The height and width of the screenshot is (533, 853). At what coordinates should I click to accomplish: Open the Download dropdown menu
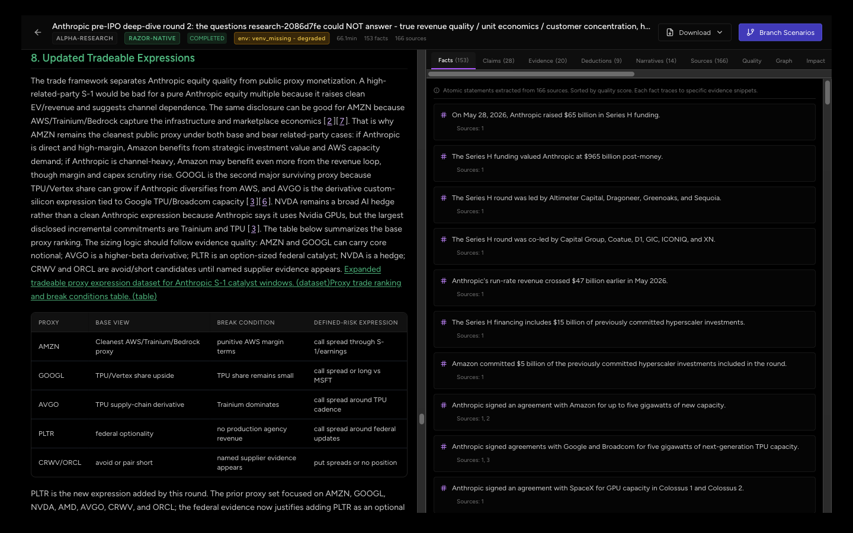click(694, 33)
